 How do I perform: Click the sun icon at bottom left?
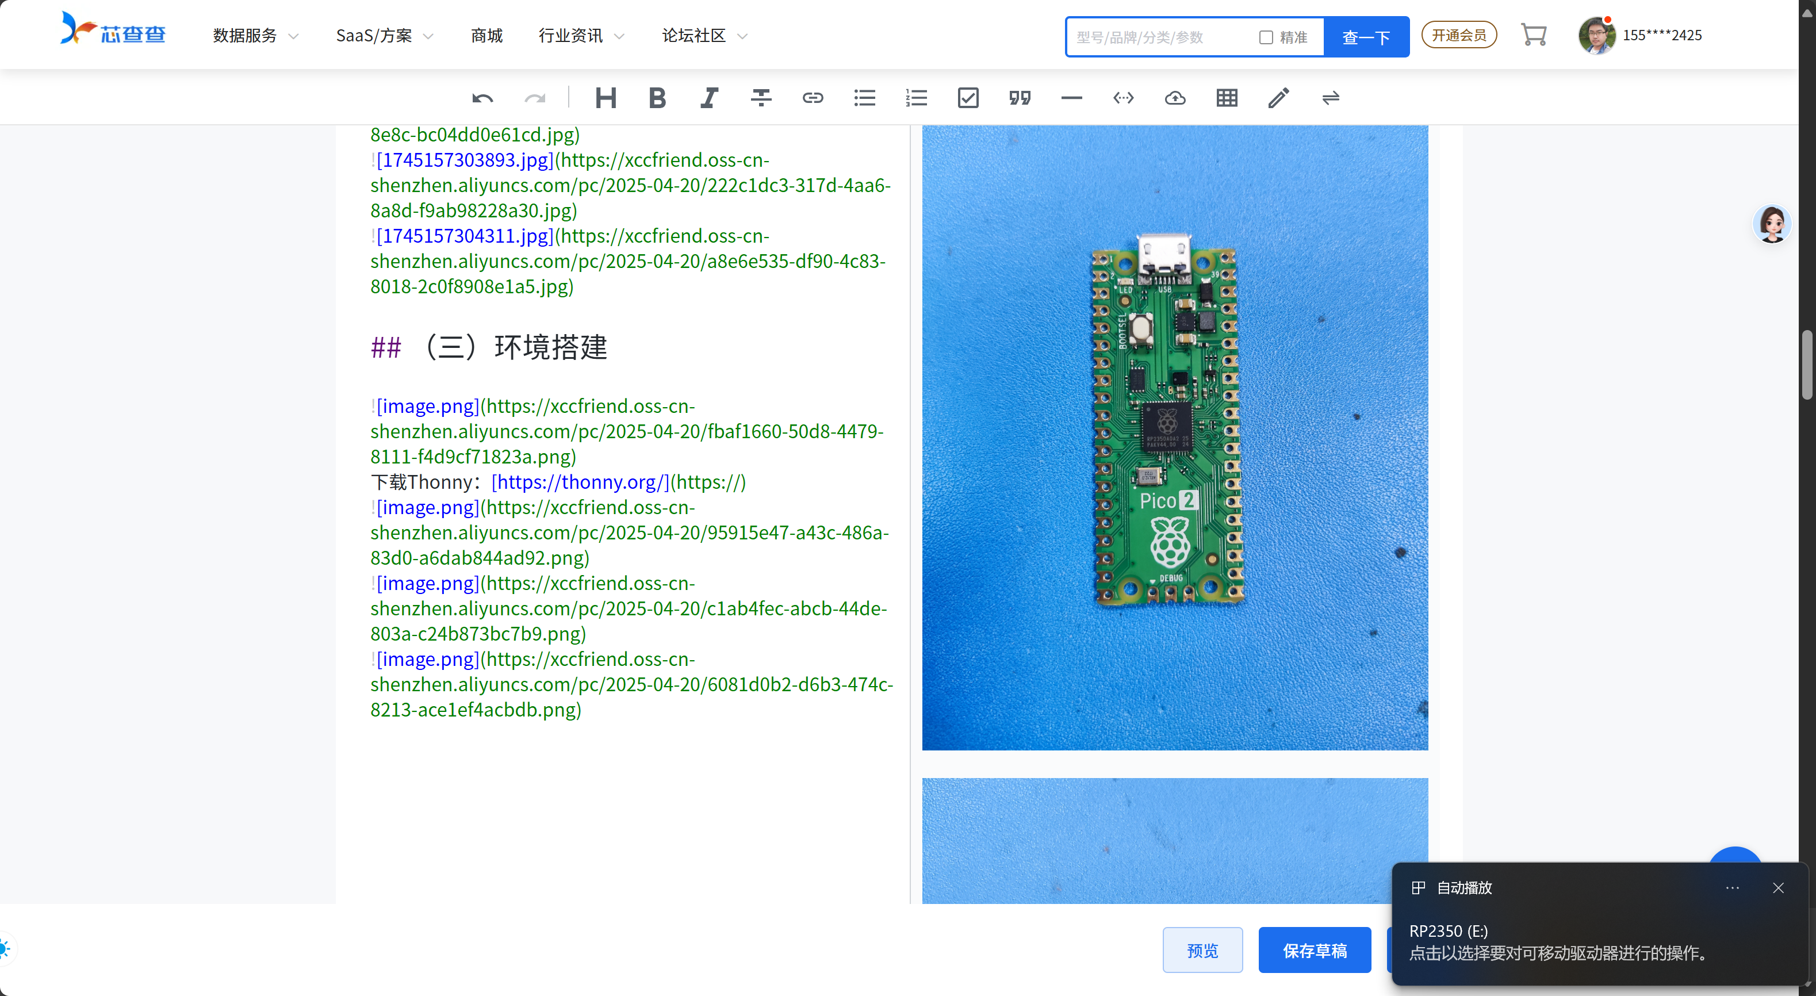point(4,949)
